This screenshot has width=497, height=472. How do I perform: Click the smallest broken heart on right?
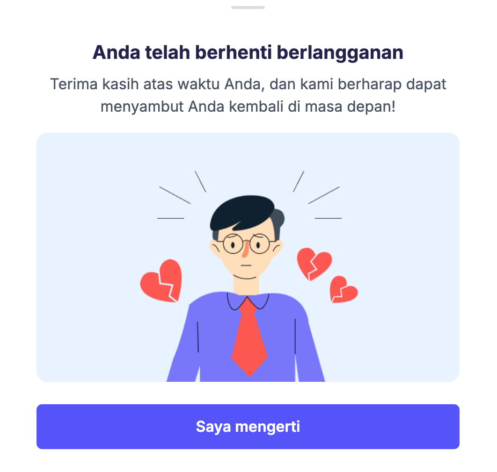pyautogui.click(x=344, y=290)
